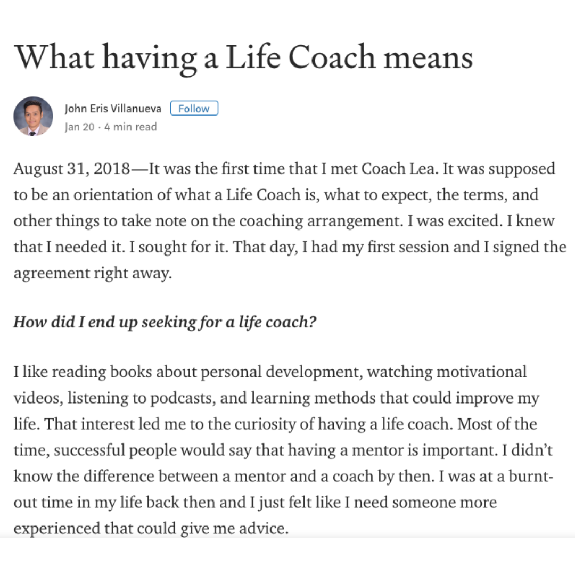Click the word 'curiosity' in the second paragraph
Image resolution: width=575 pixels, height=575 pixels.
click(x=265, y=424)
